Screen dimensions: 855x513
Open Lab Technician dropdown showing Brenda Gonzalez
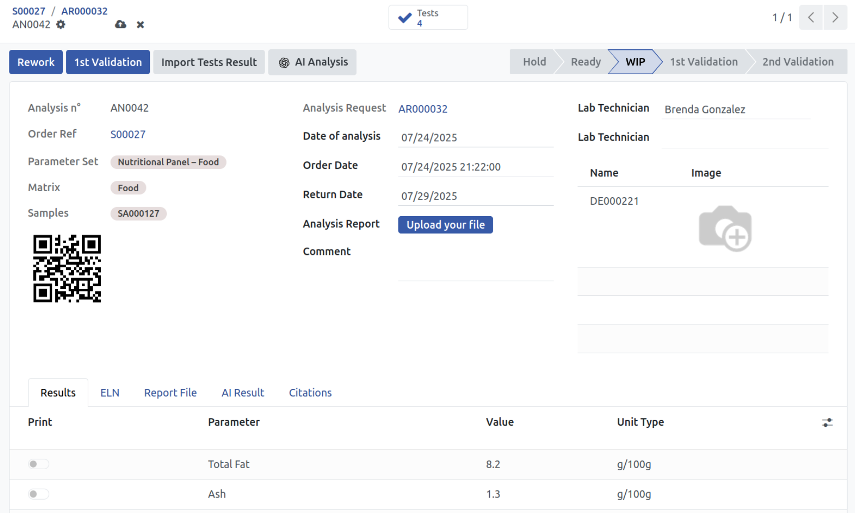click(736, 110)
